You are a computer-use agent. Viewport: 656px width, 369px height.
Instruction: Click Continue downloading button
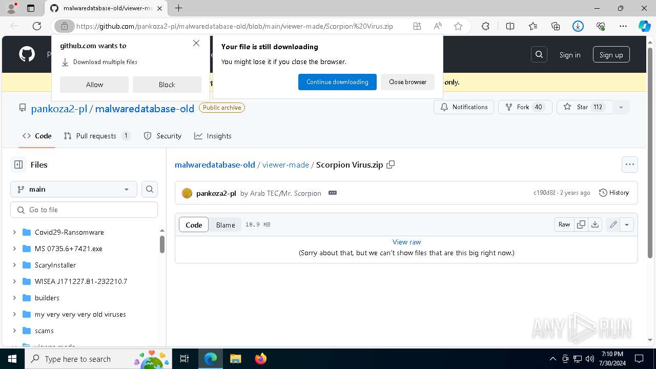click(337, 82)
